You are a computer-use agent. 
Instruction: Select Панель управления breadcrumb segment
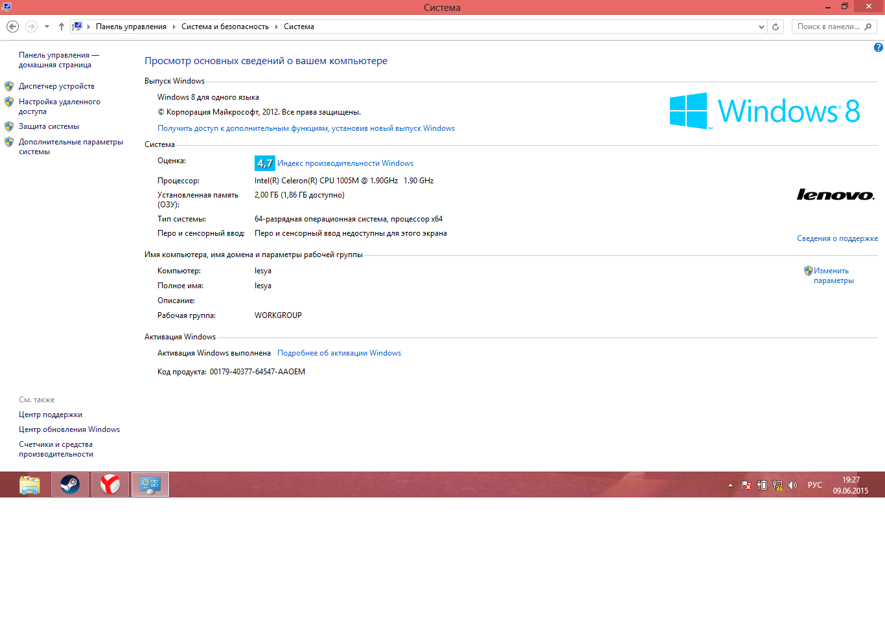pos(131,27)
